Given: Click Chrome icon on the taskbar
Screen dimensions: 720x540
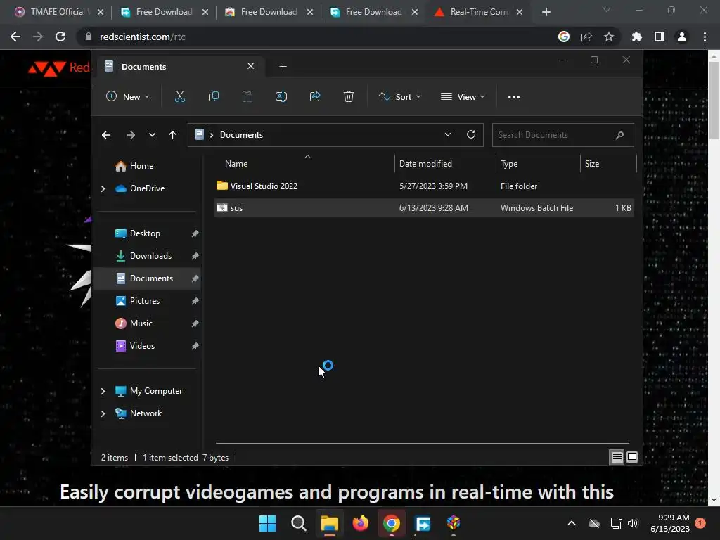Looking at the screenshot, I should click(391, 523).
